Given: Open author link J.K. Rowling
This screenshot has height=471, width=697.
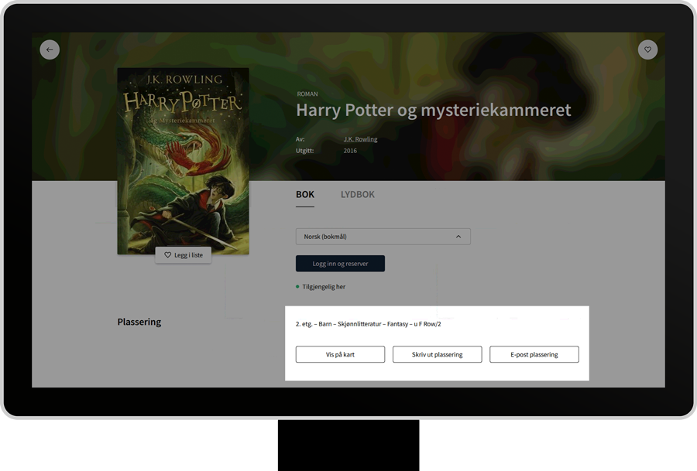Looking at the screenshot, I should click(x=360, y=139).
